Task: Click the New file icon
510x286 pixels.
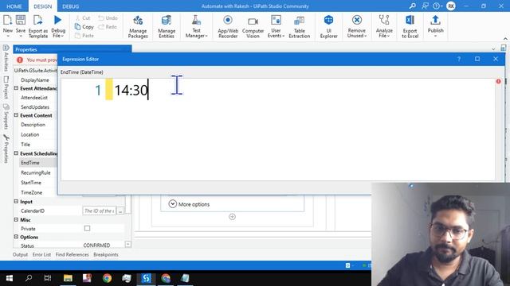Action: pyautogui.click(x=7, y=20)
